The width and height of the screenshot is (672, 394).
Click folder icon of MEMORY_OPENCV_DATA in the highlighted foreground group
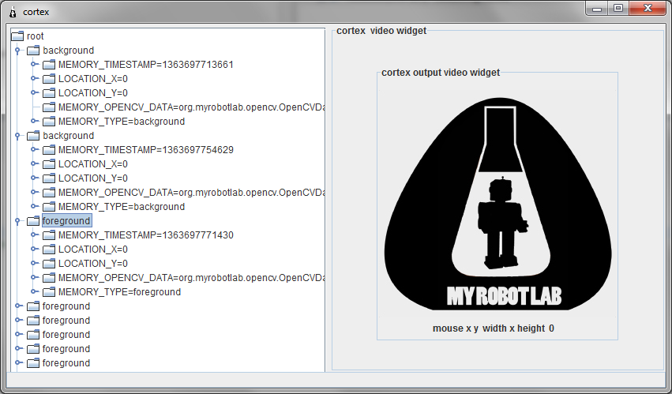point(49,278)
